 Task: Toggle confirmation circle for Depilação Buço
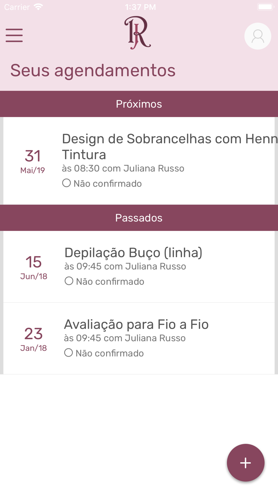tap(69, 281)
